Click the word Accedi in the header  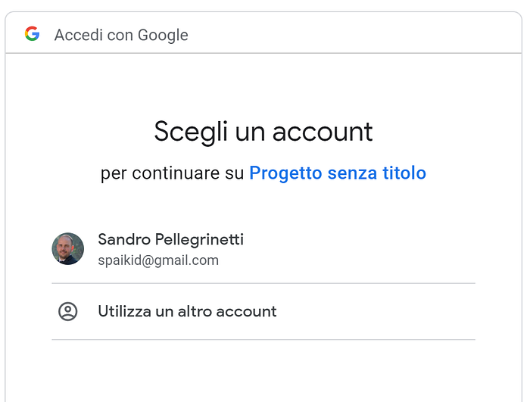(79, 35)
